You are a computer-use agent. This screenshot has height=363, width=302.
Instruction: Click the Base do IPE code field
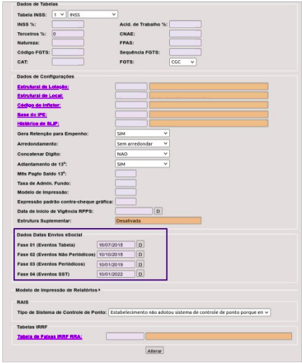131,115
